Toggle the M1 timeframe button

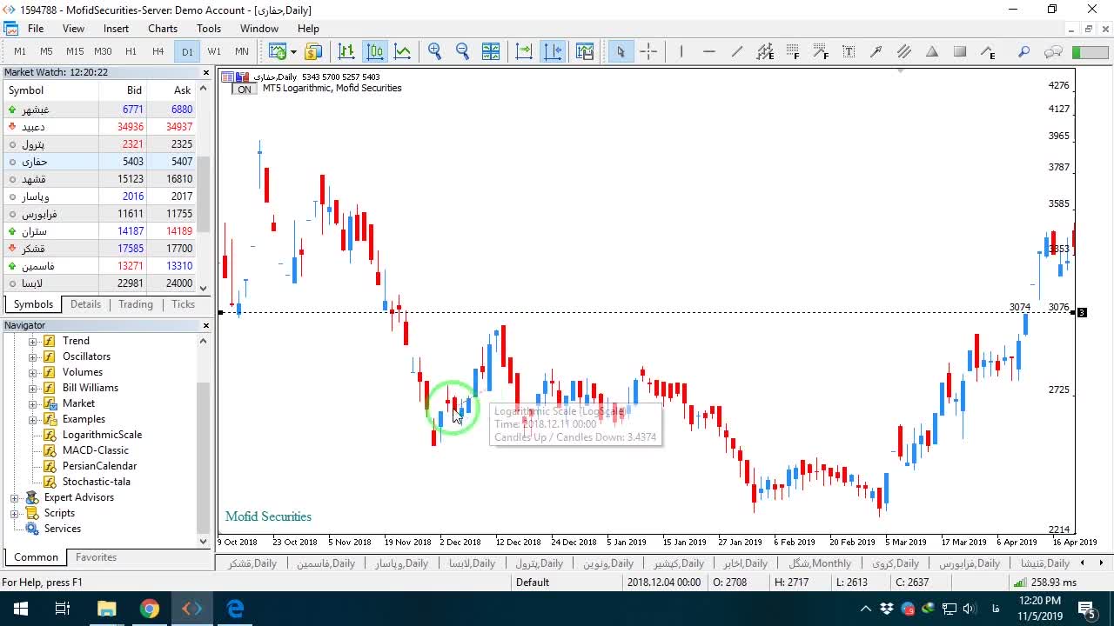20,51
